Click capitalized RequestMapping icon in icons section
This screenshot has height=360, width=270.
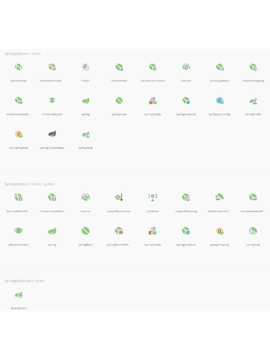click(x=253, y=67)
